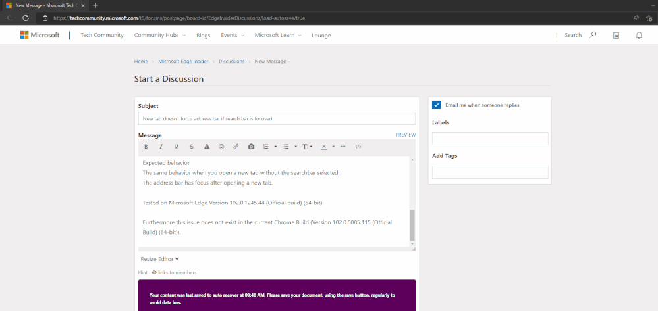
Task: Click the eye icon in the links to members hint
Action: click(x=154, y=272)
